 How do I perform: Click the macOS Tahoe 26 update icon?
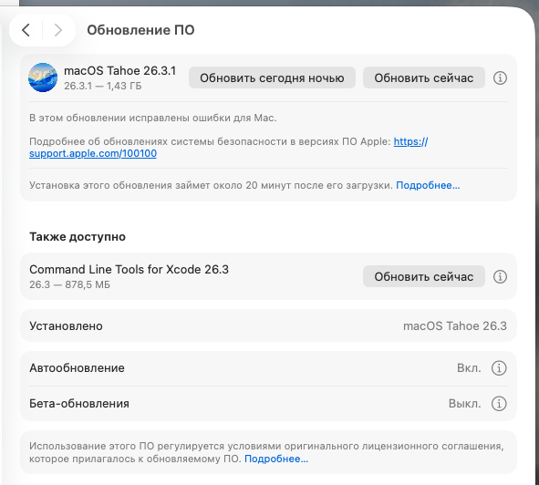coord(43,77)
